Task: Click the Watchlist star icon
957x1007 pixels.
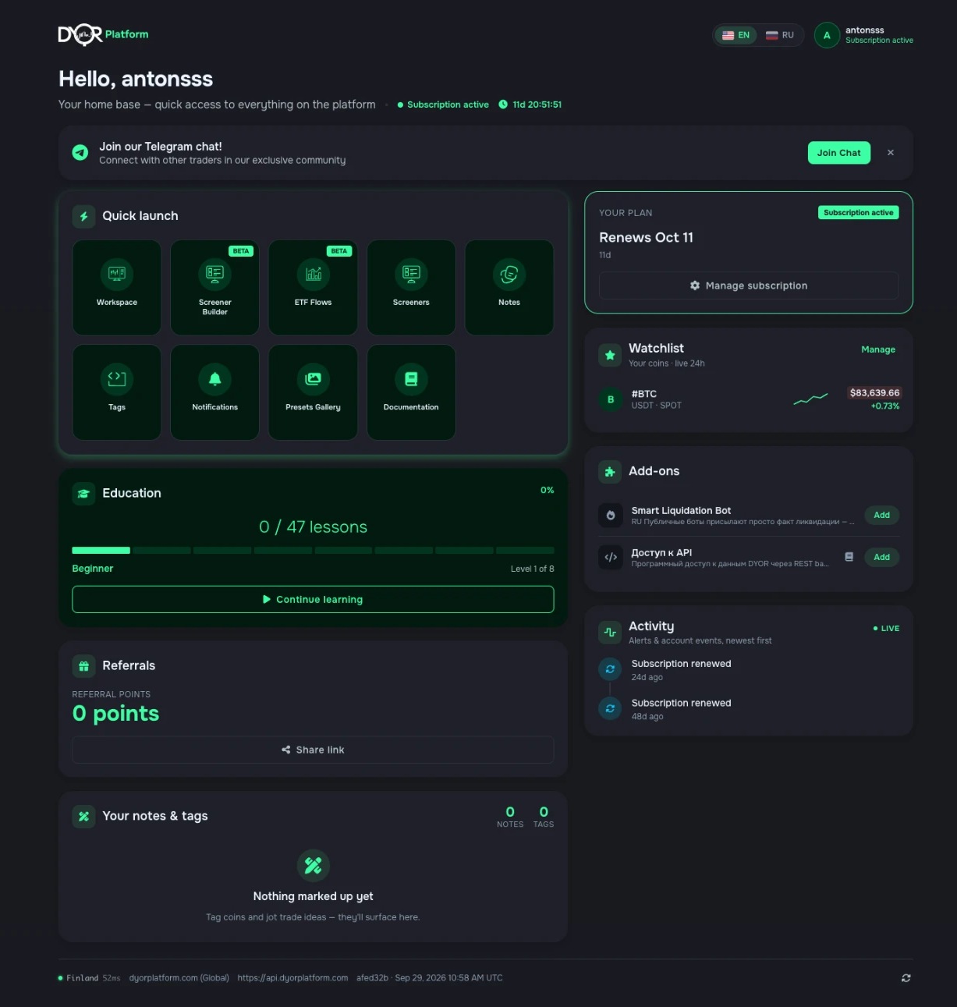Action: coord(610,355)
